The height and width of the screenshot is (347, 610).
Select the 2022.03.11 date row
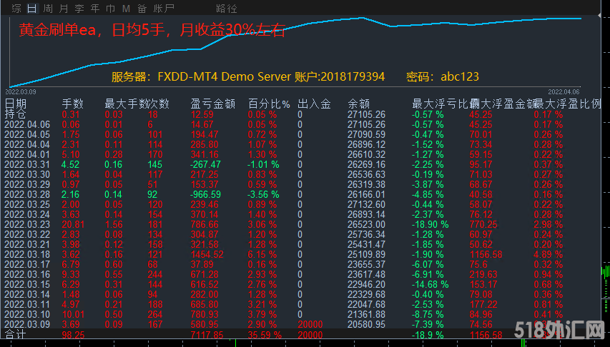(x=27, y=305)
